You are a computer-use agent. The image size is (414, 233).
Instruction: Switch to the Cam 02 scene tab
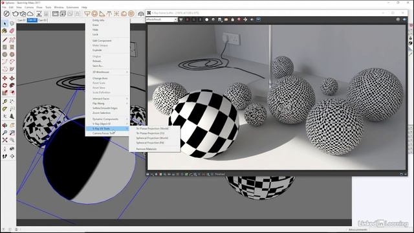pos(32,20)
